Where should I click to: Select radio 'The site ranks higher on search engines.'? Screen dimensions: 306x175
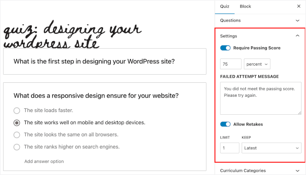pyautogui.click(x=17, y=147)
